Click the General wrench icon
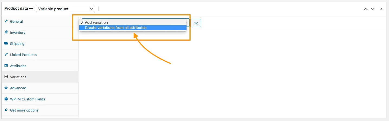This screenshot has width=389, height=121. 6,21
